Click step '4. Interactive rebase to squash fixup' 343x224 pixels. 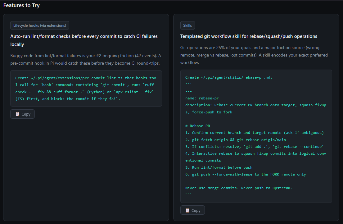[256, 157]
